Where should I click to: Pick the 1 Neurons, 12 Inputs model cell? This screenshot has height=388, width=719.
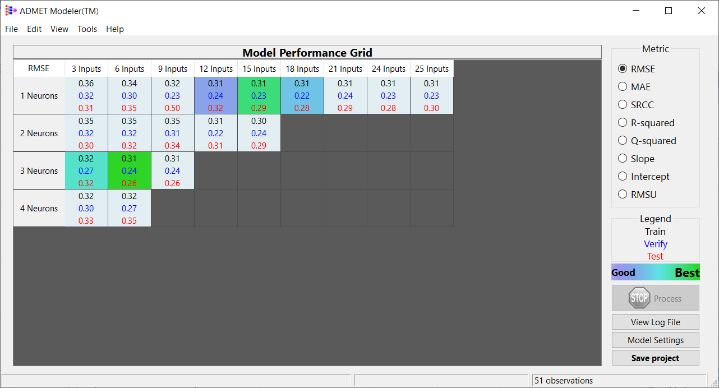[x=215, y=96]
